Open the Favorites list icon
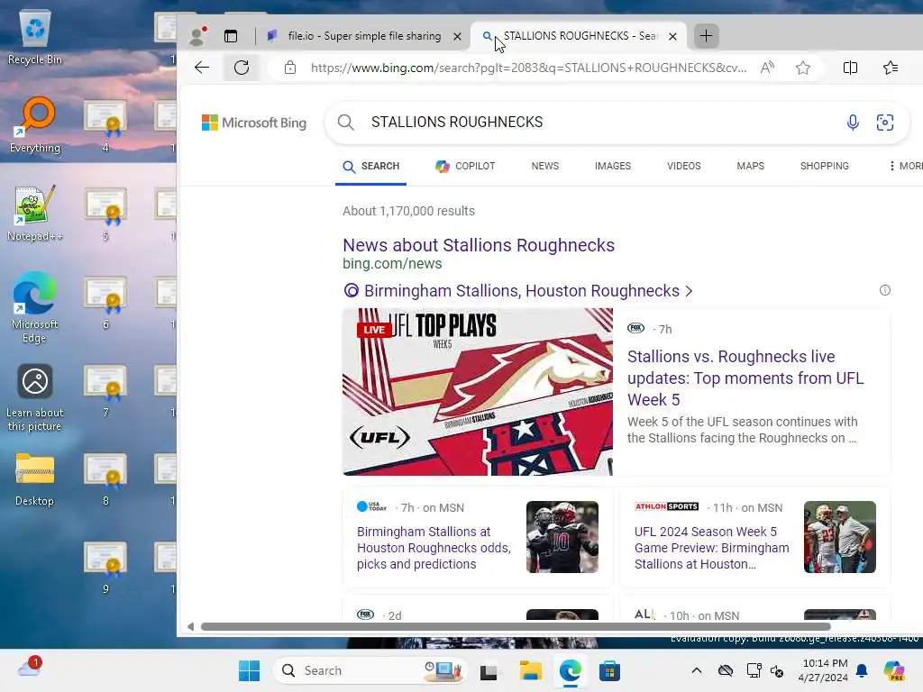Viewport: 923px width, 692px height. pos(891,68)
